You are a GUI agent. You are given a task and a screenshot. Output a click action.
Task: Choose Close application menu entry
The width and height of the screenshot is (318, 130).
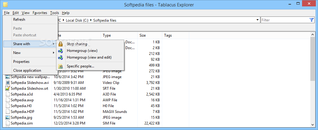click(31, 70)
